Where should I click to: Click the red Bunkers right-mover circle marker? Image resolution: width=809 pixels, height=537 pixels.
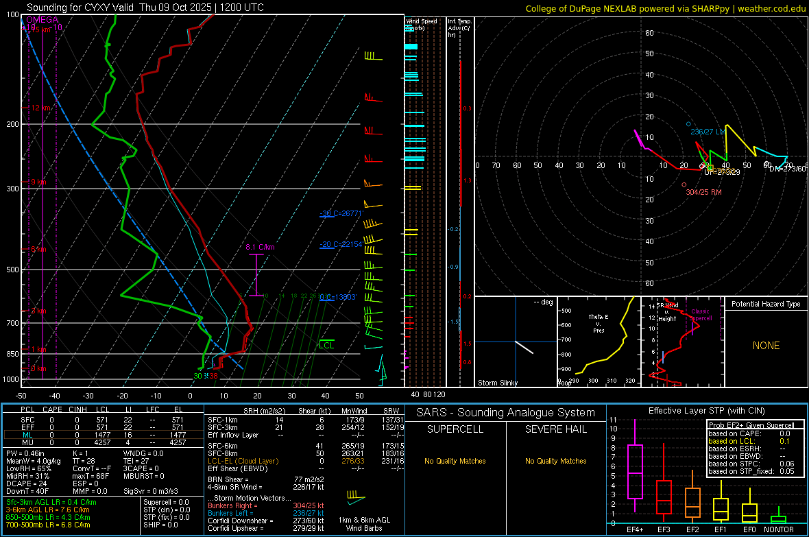pos(684,184)
